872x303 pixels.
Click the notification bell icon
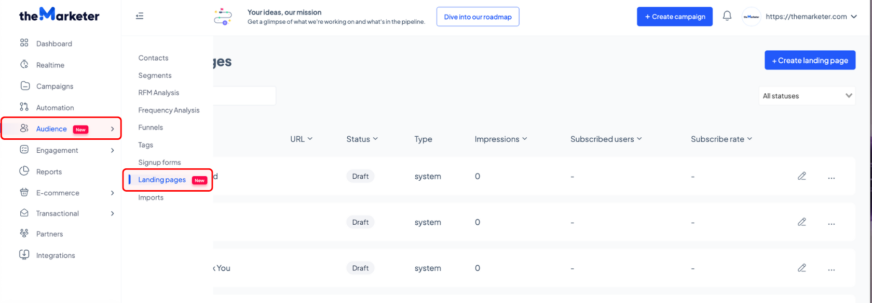point(727,16)
